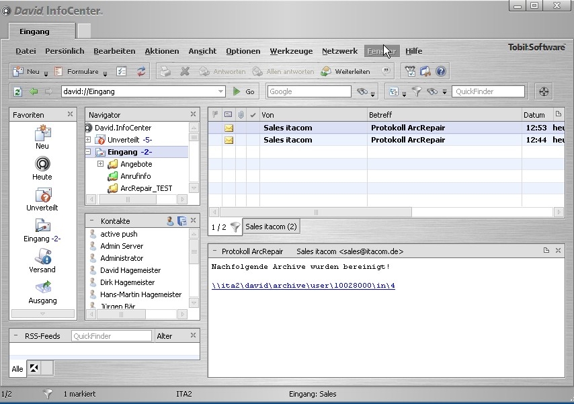Image resolution: width=574 pixels, height=404 pixels.
Task: Click into the toolbar QuickFinder field
Action: point(489,91)
